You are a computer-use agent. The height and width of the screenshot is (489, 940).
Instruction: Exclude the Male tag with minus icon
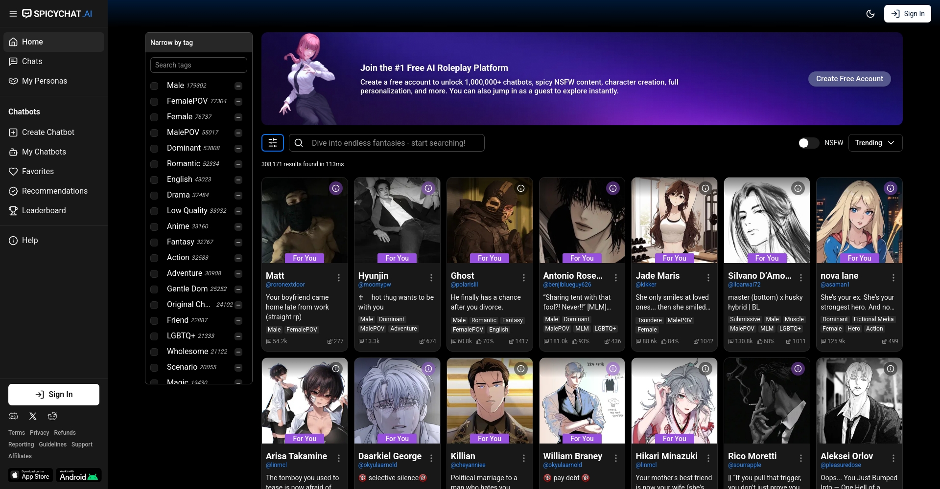point(238,86)
